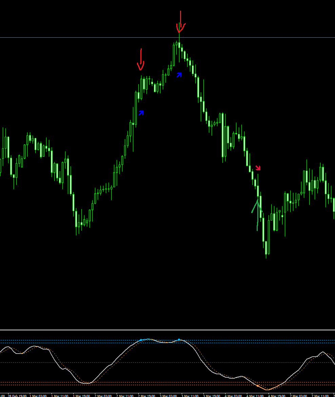Click the '28 Feb 19:00' time label
The image size is (335, 397).
click(17, 396)
